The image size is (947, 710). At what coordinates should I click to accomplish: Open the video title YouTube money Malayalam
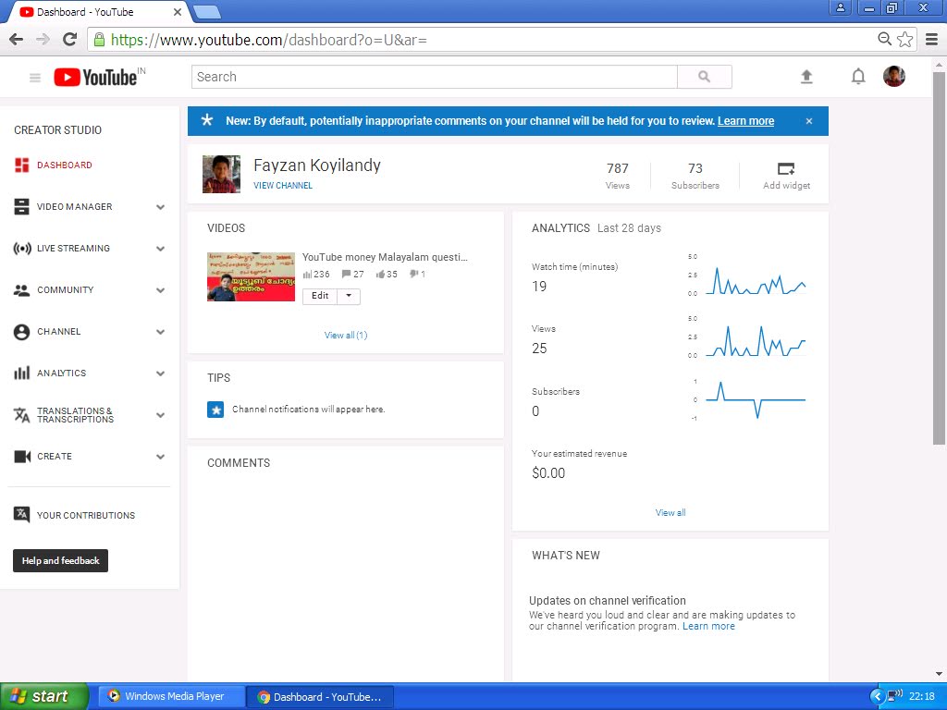click(x=385, y=257)
